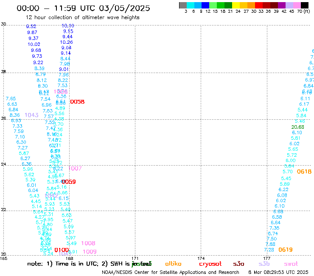Click the 's3a' satellite legend label
Viewport: 314px width, 276px height.
[238, 264]
